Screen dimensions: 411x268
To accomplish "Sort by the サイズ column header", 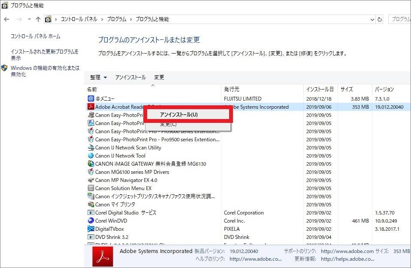I will point(347,89).
